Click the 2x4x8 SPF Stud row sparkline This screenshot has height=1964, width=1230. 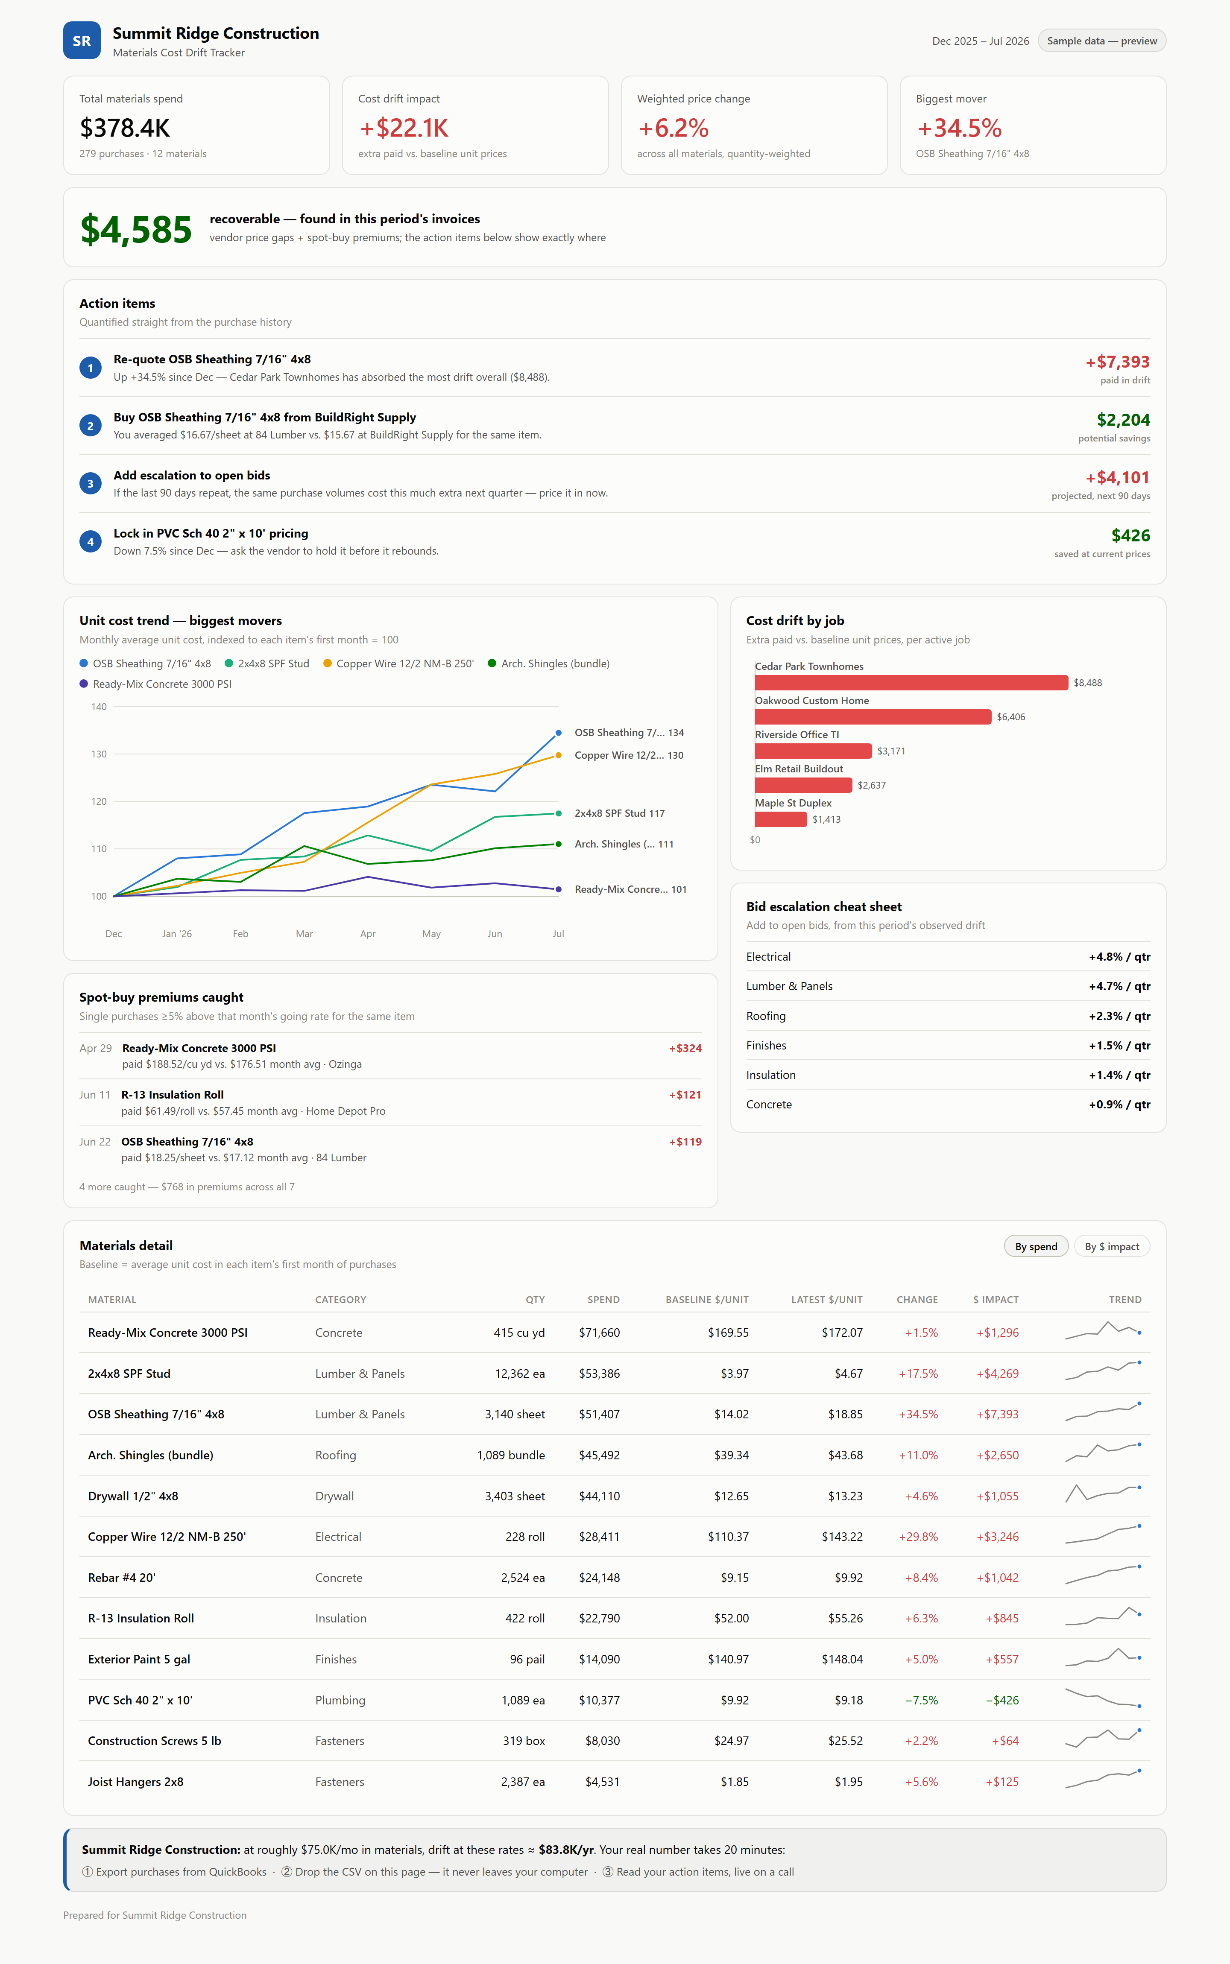click(1103, 1371)
